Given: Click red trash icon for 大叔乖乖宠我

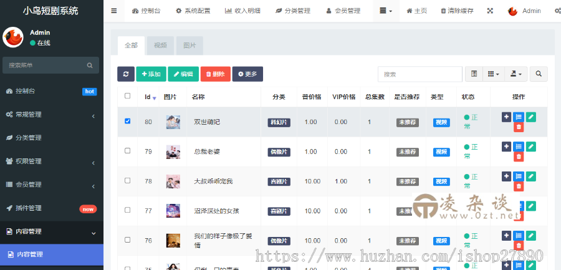Looking at the screenshot, I should [x=519, y=186].
